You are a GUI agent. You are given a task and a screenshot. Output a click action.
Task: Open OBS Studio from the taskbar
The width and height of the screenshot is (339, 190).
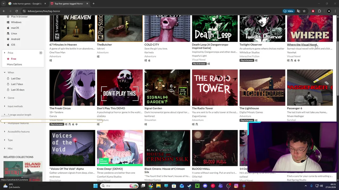pyautogui.click(x=228, y=186)
